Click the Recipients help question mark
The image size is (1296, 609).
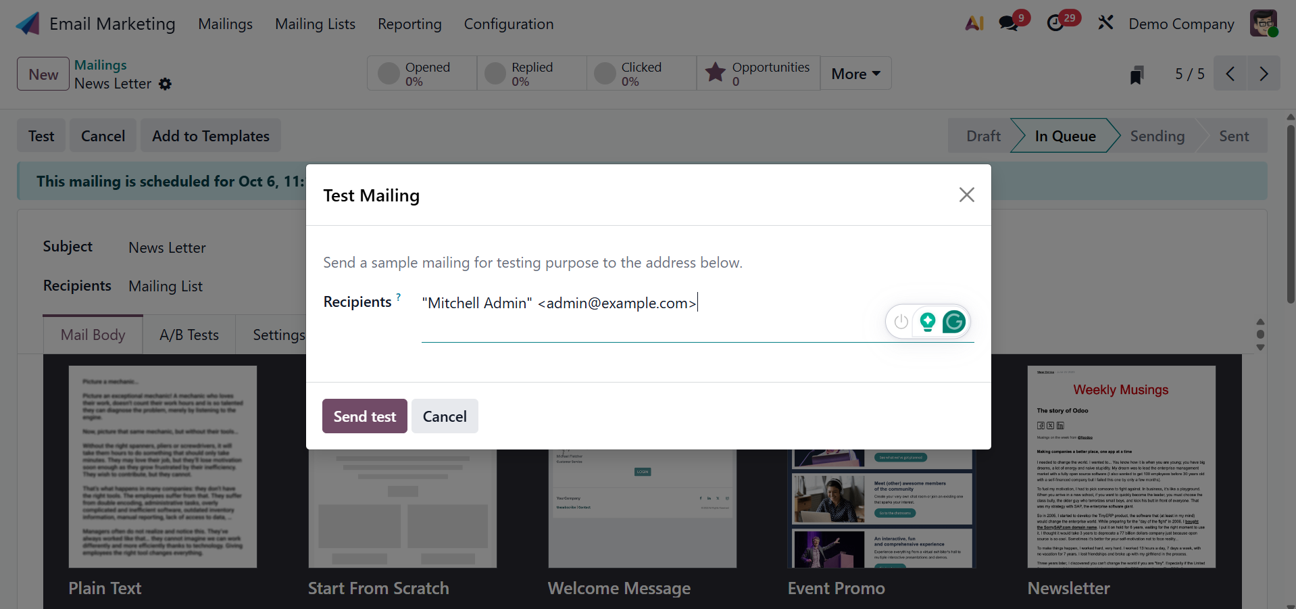coord(399,297)
